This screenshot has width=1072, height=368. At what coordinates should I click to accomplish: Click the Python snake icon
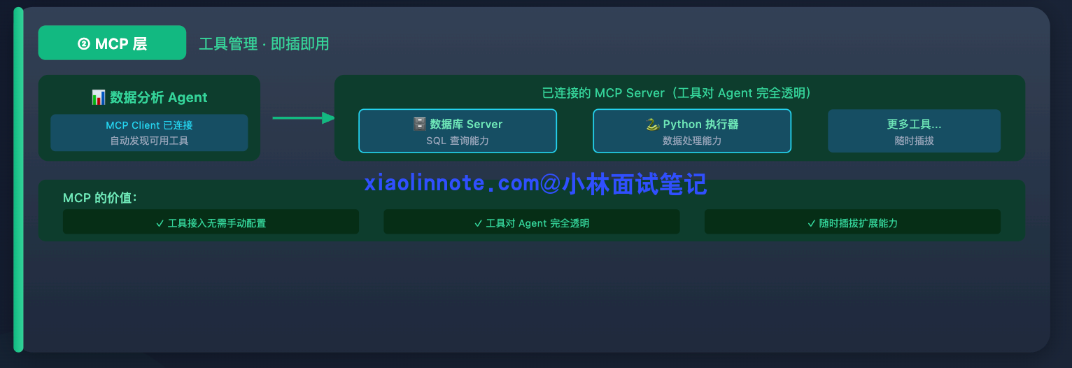[x=652, y=124]
